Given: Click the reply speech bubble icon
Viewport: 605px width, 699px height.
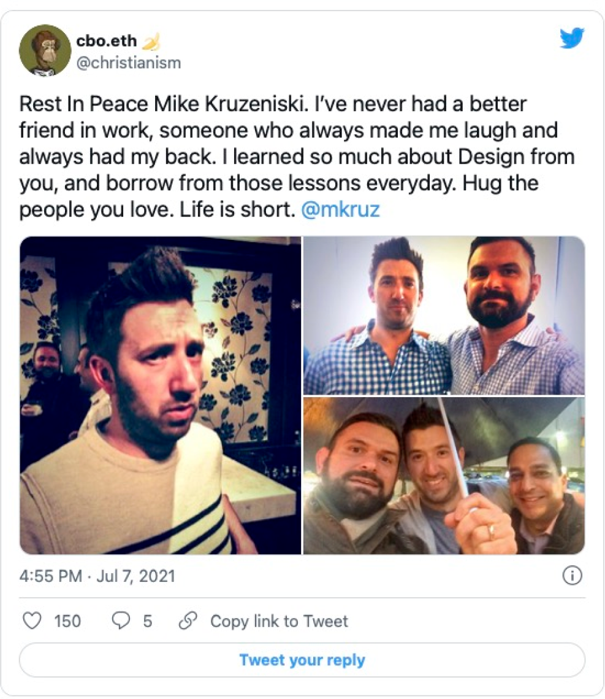Looking at the screenshot, I should pyautogui.click(x=121, y=621).
